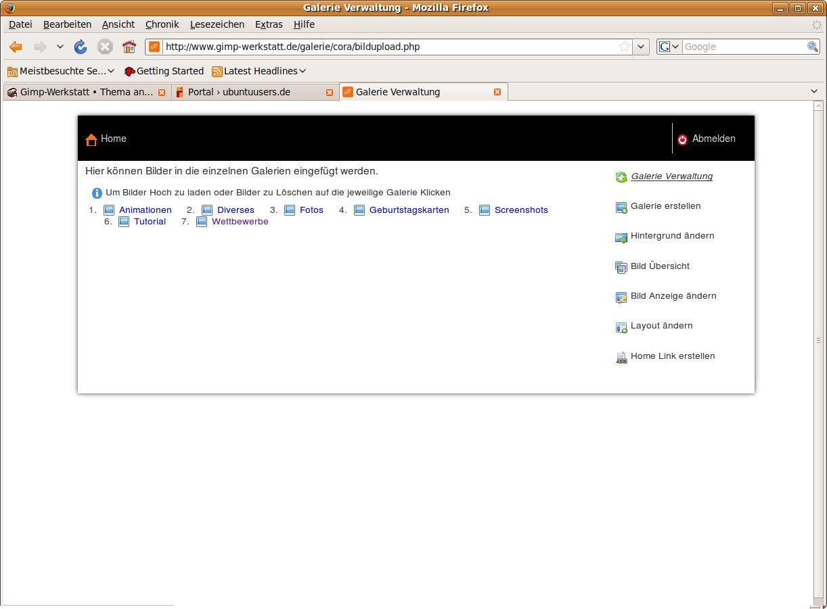Click the magnifier search button
This screenshot has height=609, width=827.
click(813, 47)
